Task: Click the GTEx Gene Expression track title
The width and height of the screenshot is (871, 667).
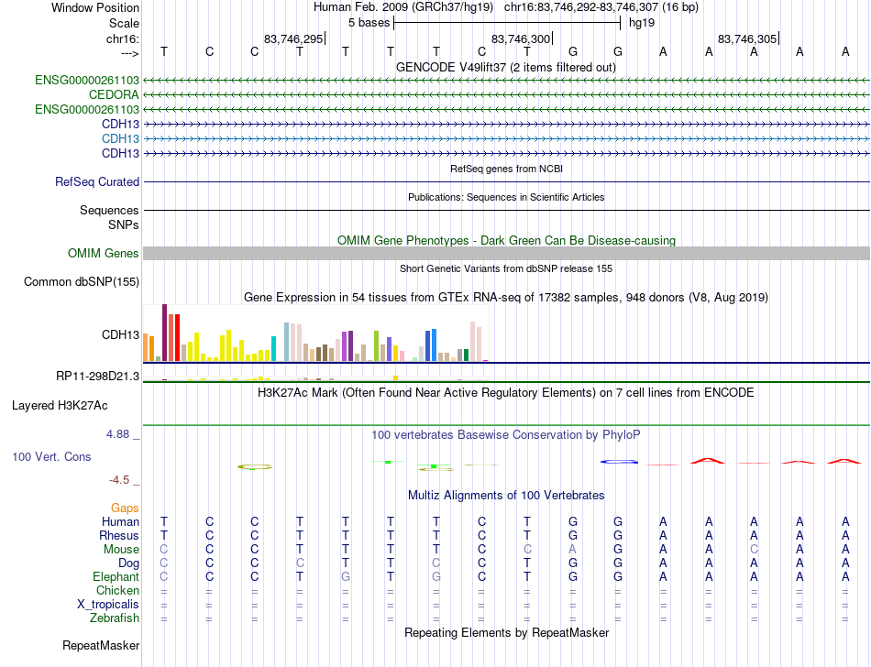Action: (x=506, y=298)
